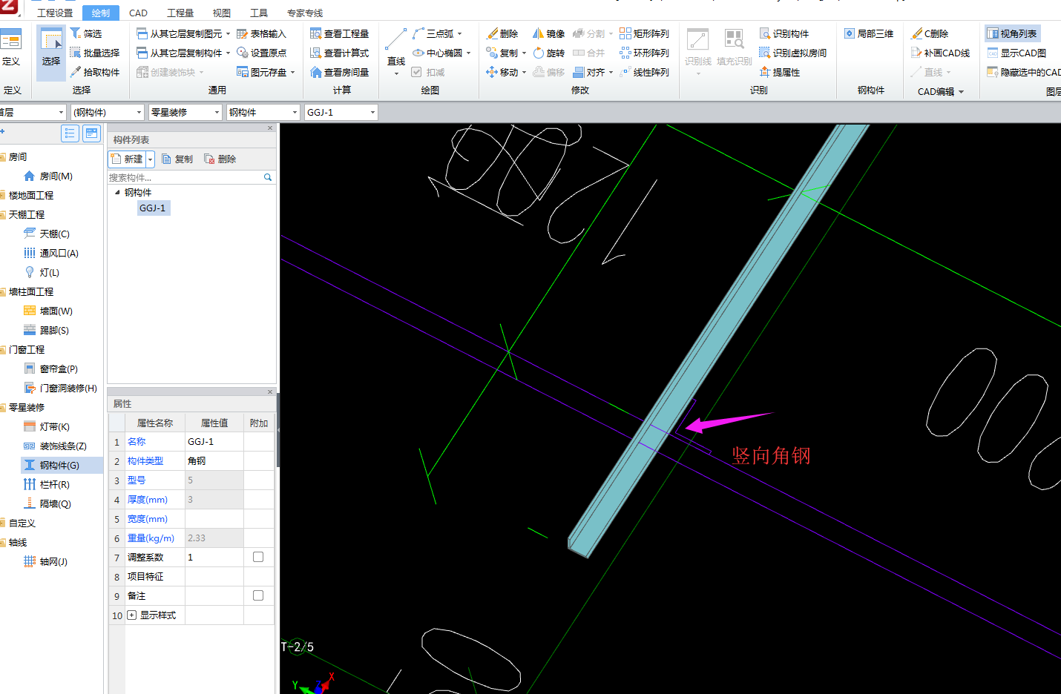Click 补画CAD线 draw CAD line tool
Viewport: 1061px width, 694px height.
pos(941,53)
